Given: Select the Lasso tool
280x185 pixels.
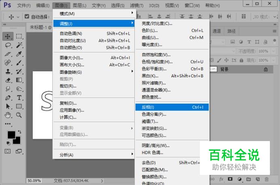Looking at the screenshot, I should (x=8, y=45).
